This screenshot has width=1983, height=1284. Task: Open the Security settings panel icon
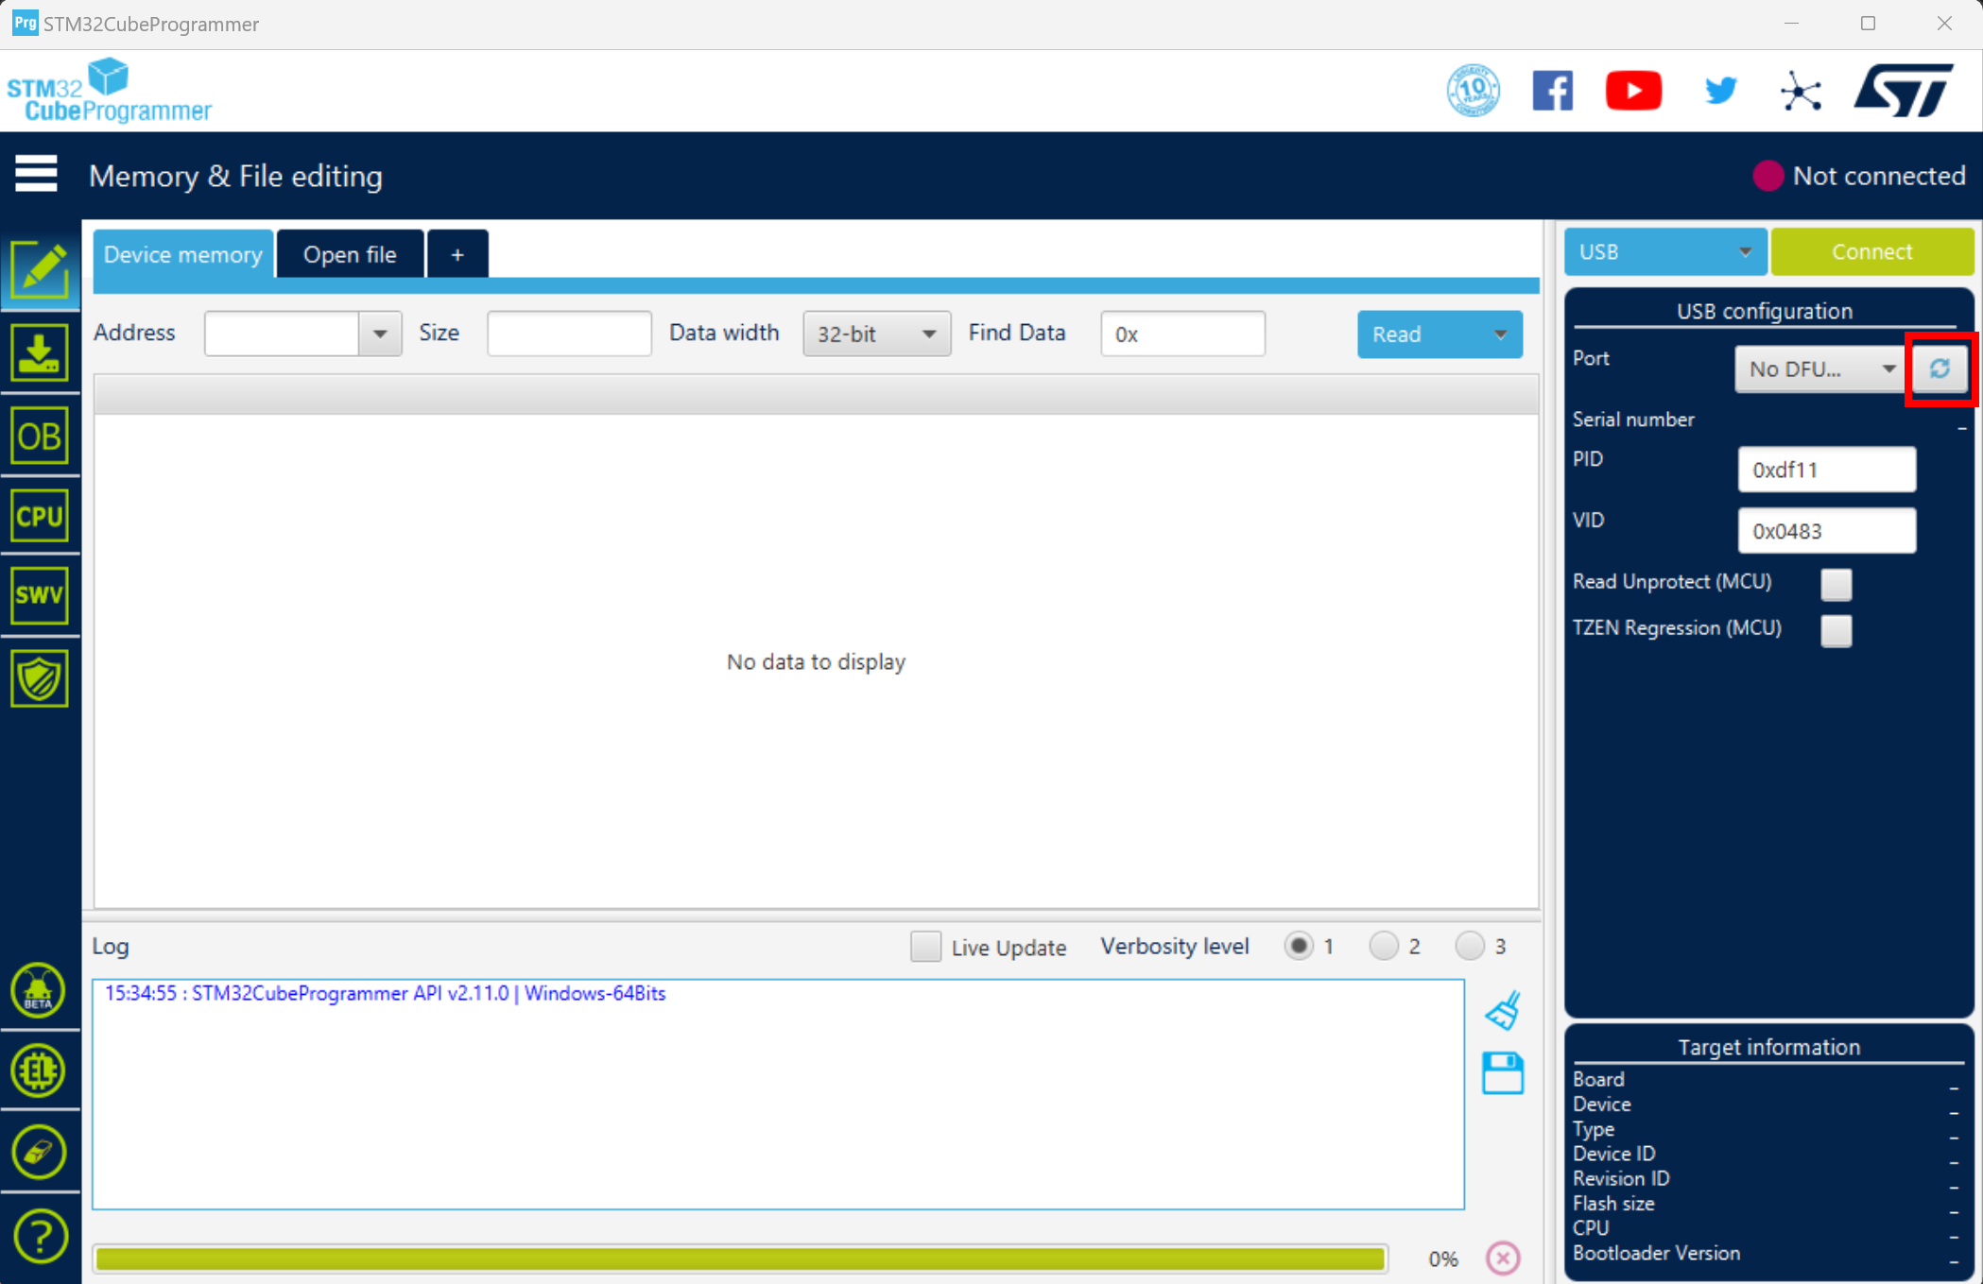[39, 675]
